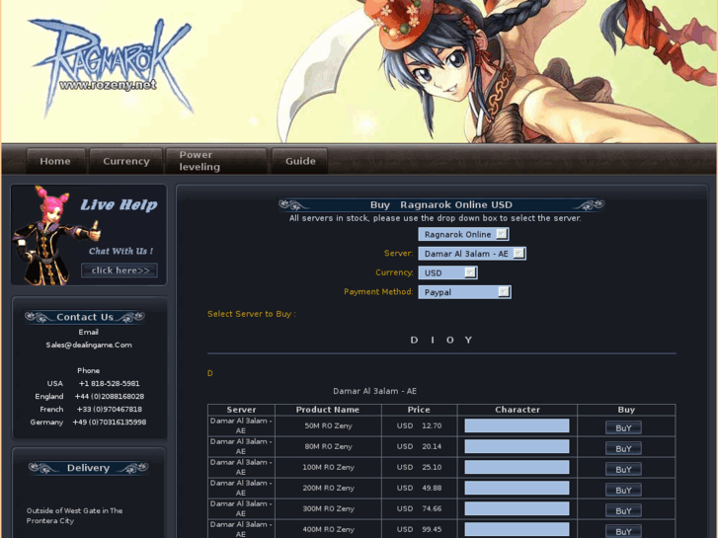Jump to server letter D
This screenshot has height=538, width=718.
tap(414, 341)
